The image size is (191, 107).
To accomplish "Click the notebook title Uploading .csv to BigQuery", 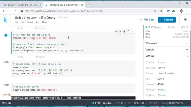I will click(x=35, y=18).
